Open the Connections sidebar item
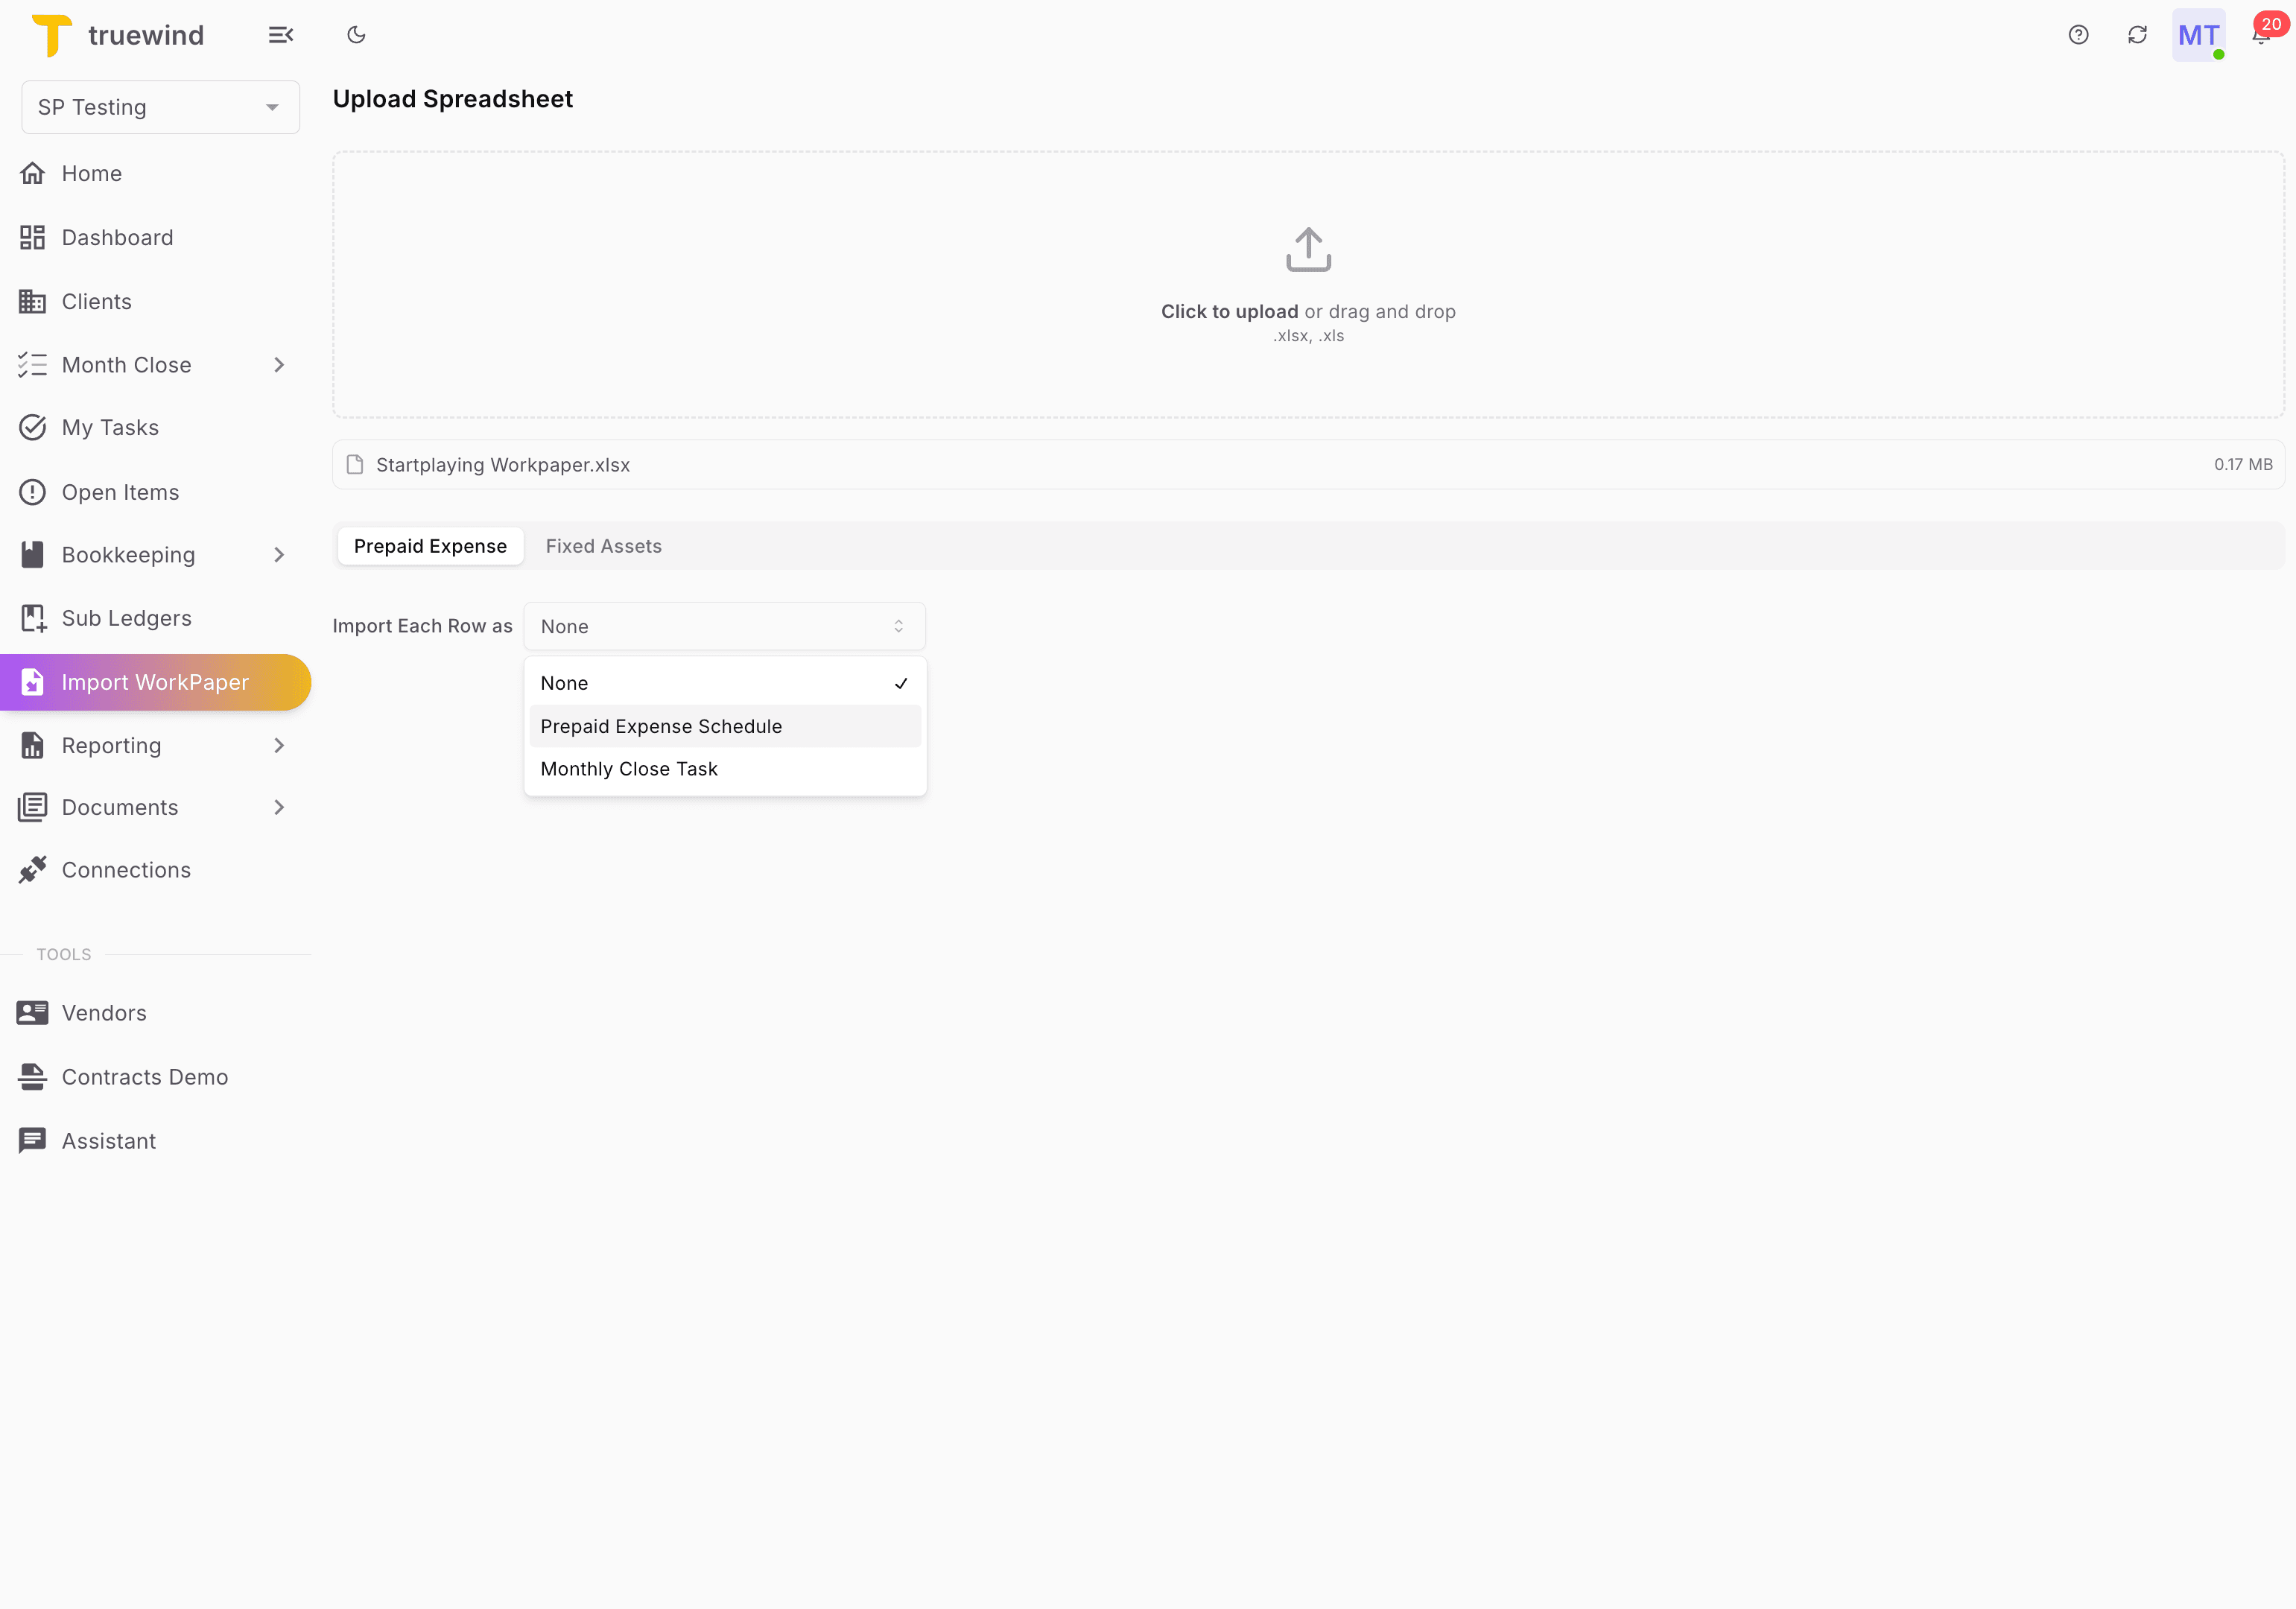 coord(126,869)
